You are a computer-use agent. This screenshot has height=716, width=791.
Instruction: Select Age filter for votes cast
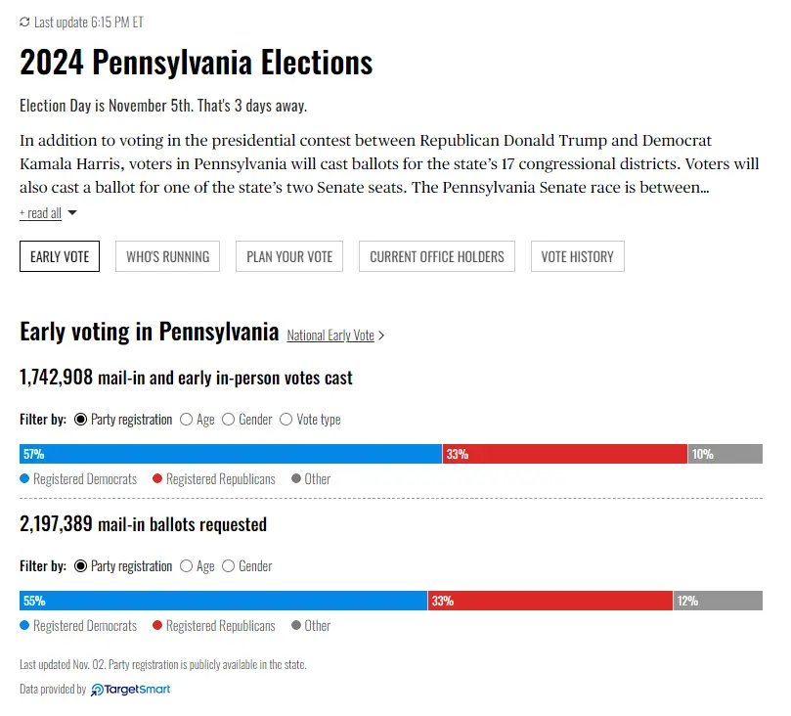point(186,420)
